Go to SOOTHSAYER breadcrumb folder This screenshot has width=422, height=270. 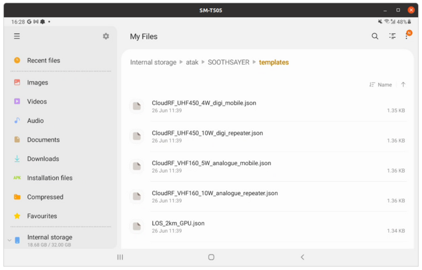pos(228,63)
